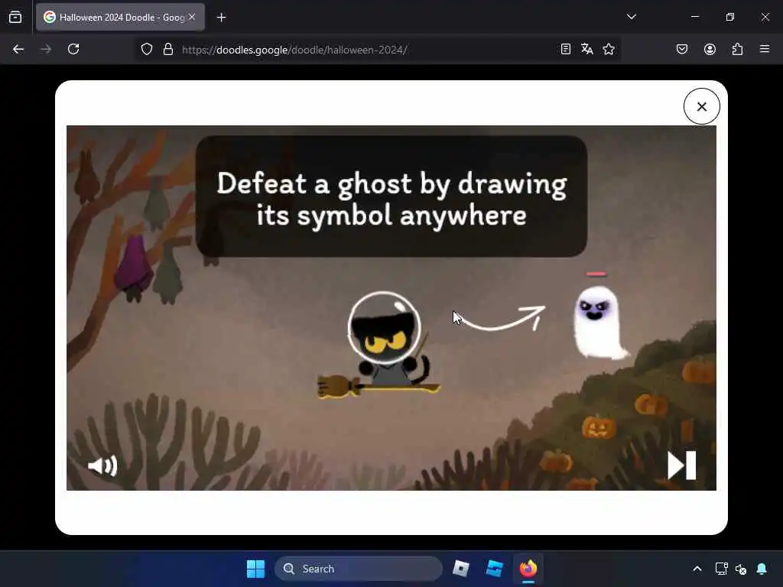Select the Halloween 2024 Doodle tab
Image resolution: width=783 pixels, height=587 pixels.
(x=120, y=17)
